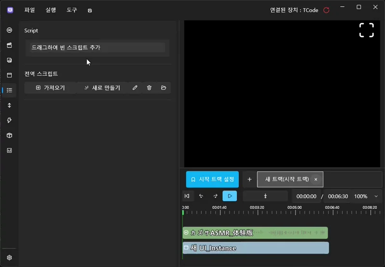
Task: Reconnect device with red refresh icon
Action: 326,10
